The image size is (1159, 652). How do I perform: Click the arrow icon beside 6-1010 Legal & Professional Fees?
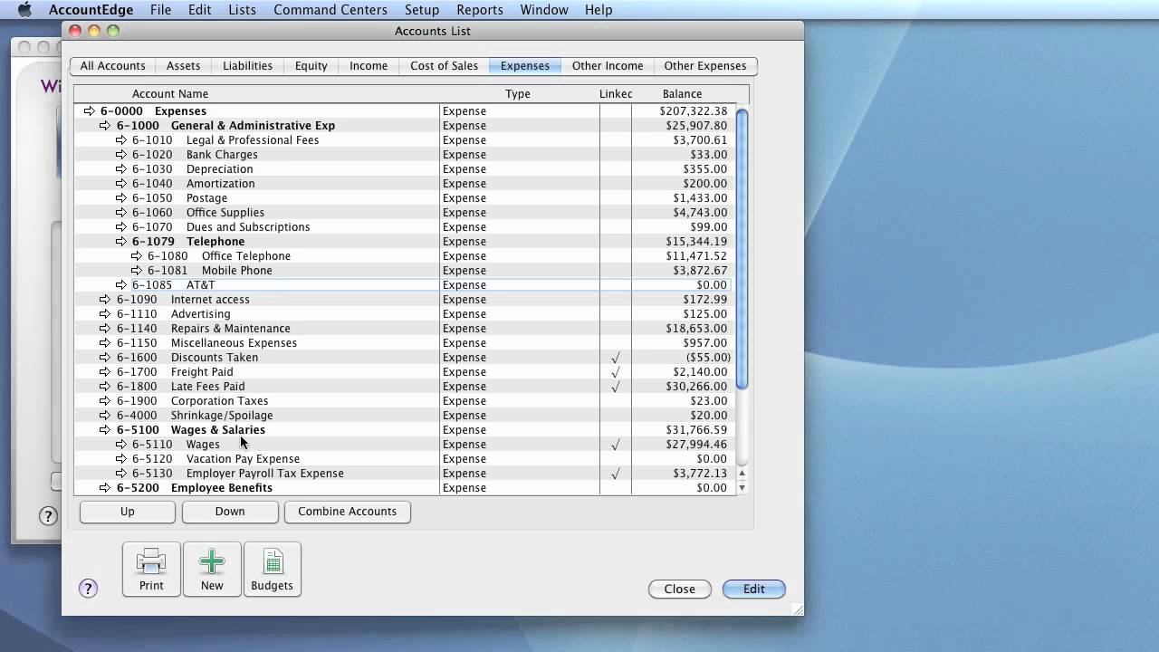coord(121,140)
